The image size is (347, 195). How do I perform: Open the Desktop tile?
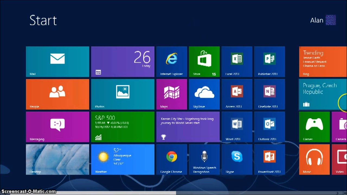[57, 160]
